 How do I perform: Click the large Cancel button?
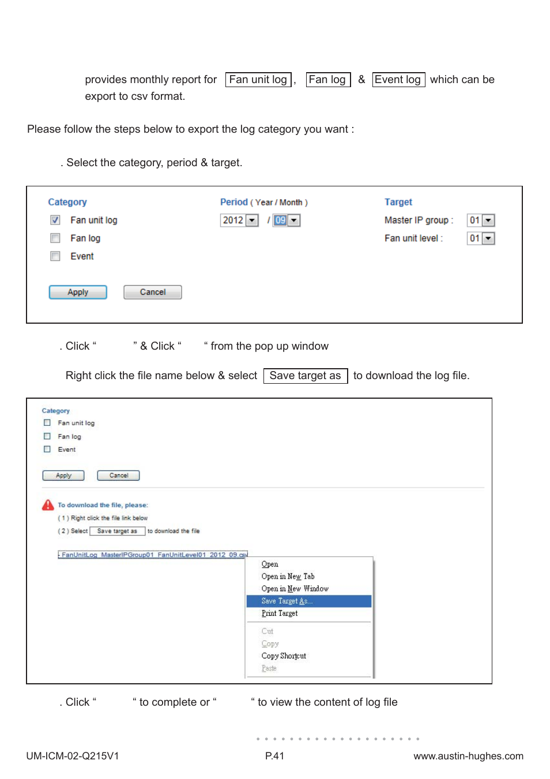153,292
